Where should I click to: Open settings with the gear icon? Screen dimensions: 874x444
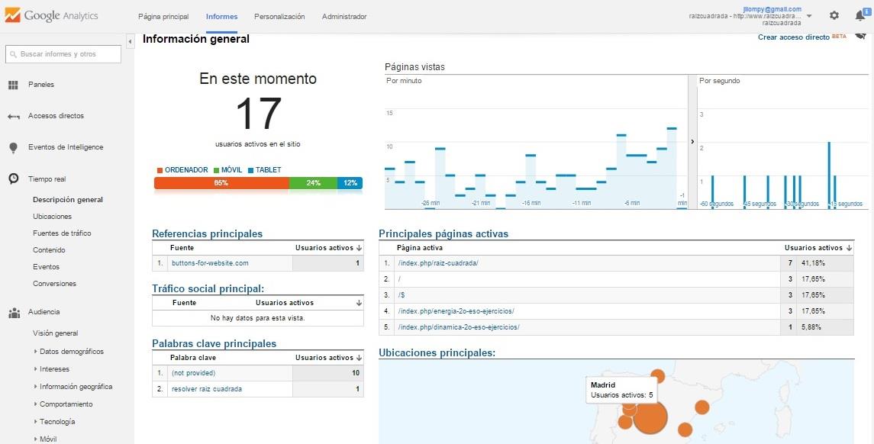point(834,15)
